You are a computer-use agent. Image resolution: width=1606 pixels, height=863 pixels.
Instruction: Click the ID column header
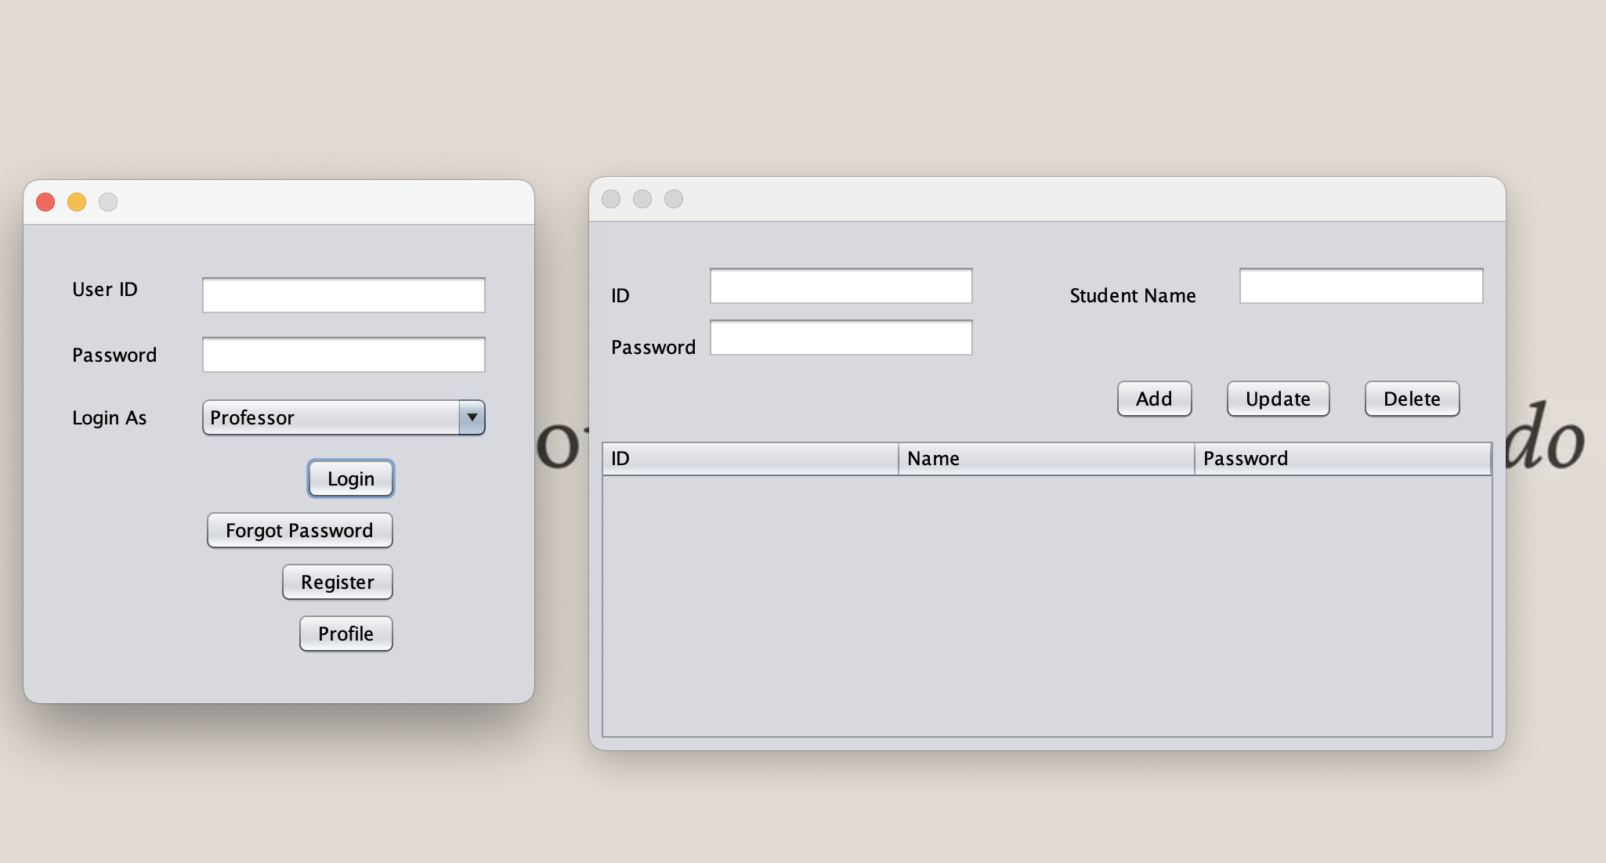750,459
